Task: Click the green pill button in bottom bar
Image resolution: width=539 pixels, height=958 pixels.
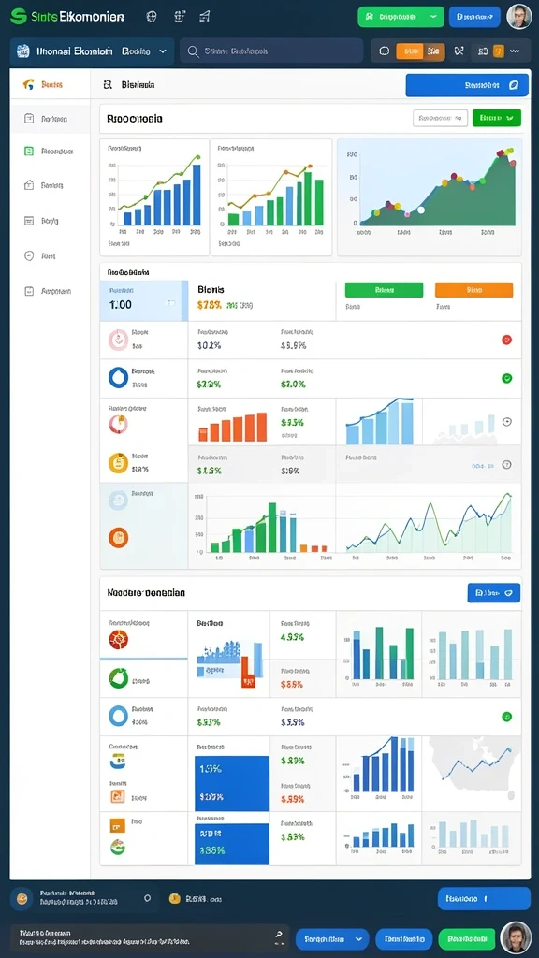Action: pyautogui.click(x=467, y=938)
